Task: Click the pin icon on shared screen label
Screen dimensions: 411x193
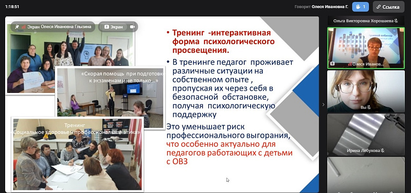Action: [x=17, y=26]
